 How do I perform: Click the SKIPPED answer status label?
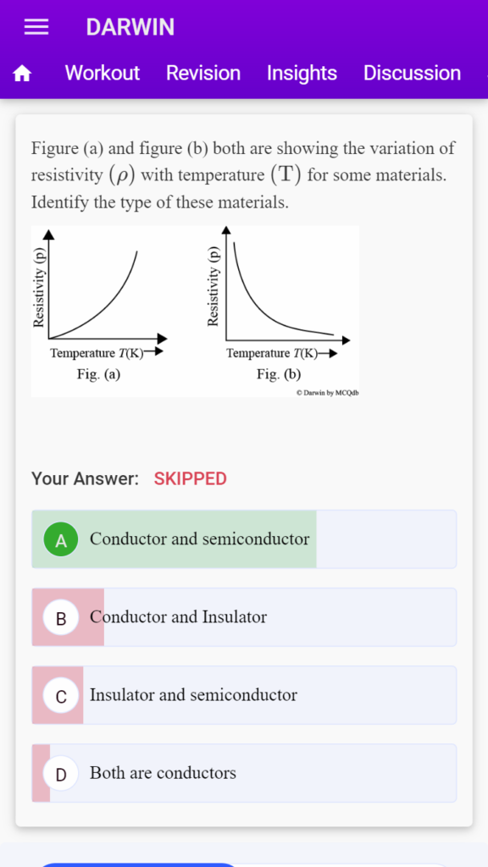[x=191, y=479]
